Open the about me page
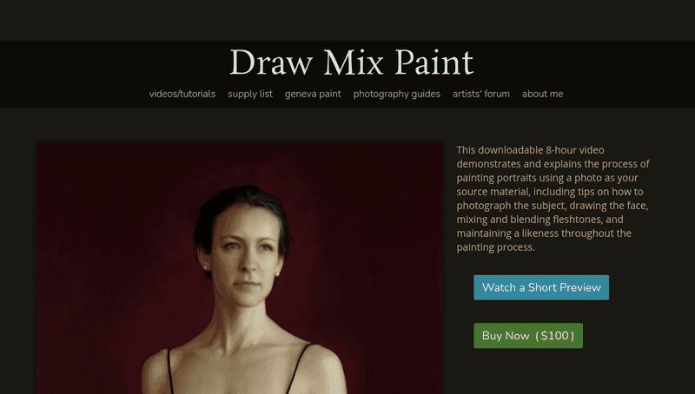Screen dimensions: 695x394 point(542,94)
